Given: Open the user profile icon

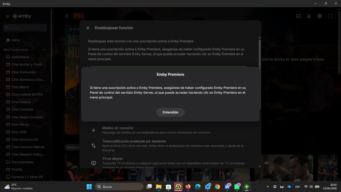Looking at the screenshot, I should click(309, 16).
